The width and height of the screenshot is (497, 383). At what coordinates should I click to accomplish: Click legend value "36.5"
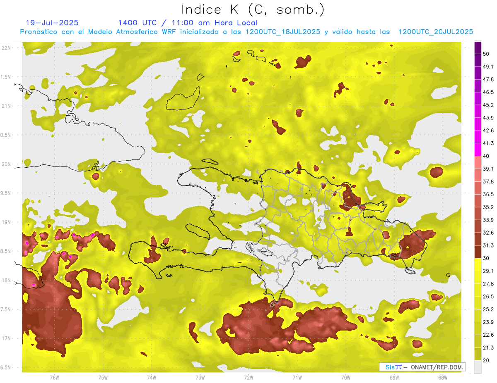(x=488, y=194)
